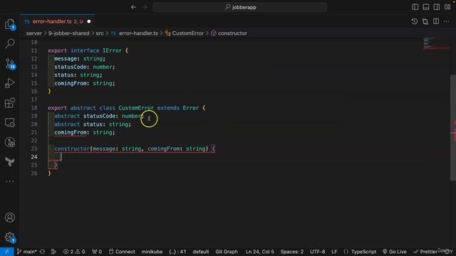Image resolution: width=456 pixels, height=256 pixels.
Task: Change indentation Spaces: 2
Action: (x=291, y=252)
